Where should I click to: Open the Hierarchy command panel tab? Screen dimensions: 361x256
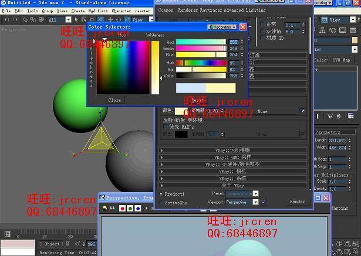[x=322, y=30]
